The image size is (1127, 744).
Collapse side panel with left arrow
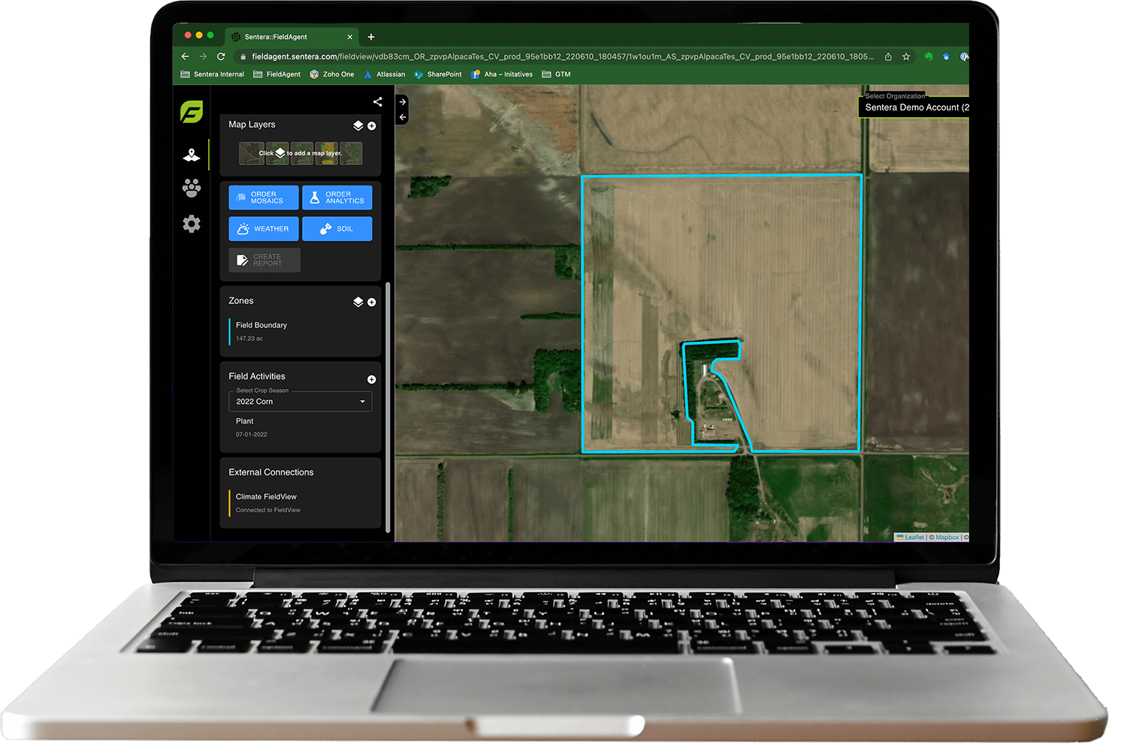coord(403,117)
